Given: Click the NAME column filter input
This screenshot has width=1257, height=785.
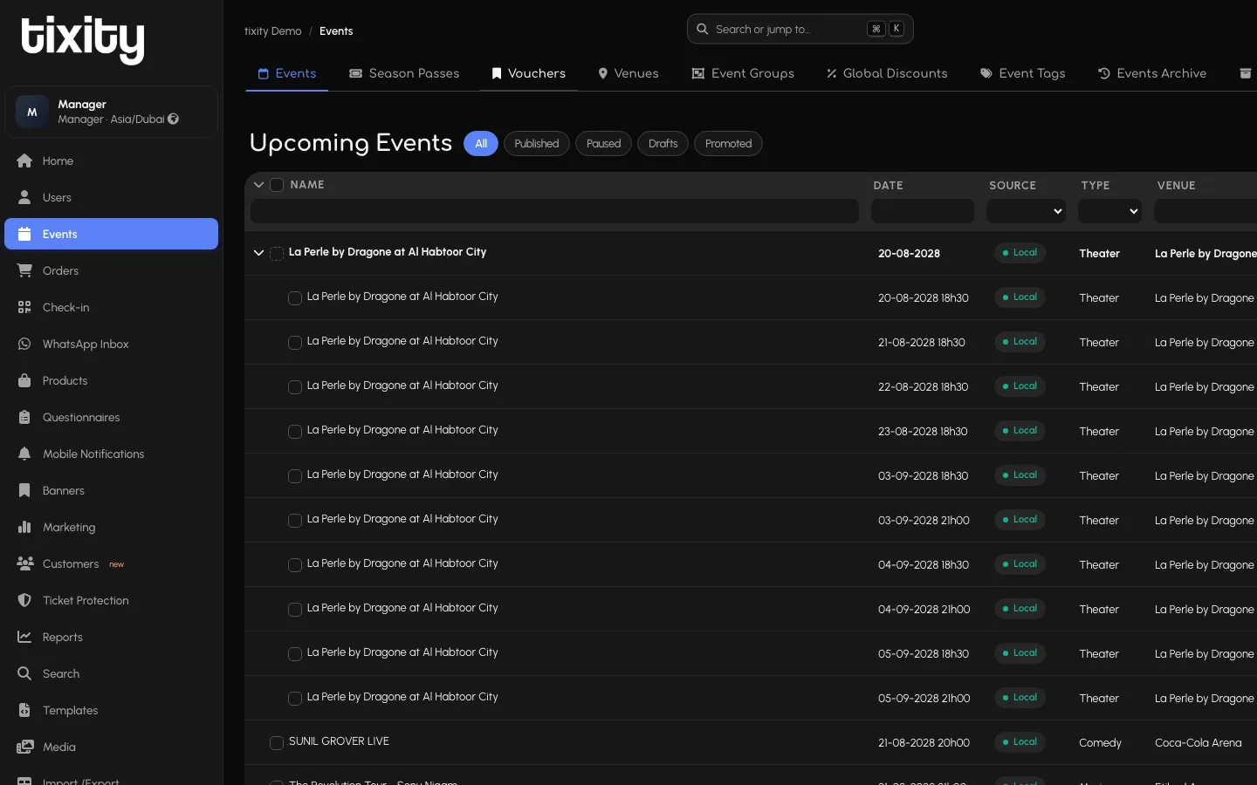Looking at the screenshot, I should tap(554, 211).
